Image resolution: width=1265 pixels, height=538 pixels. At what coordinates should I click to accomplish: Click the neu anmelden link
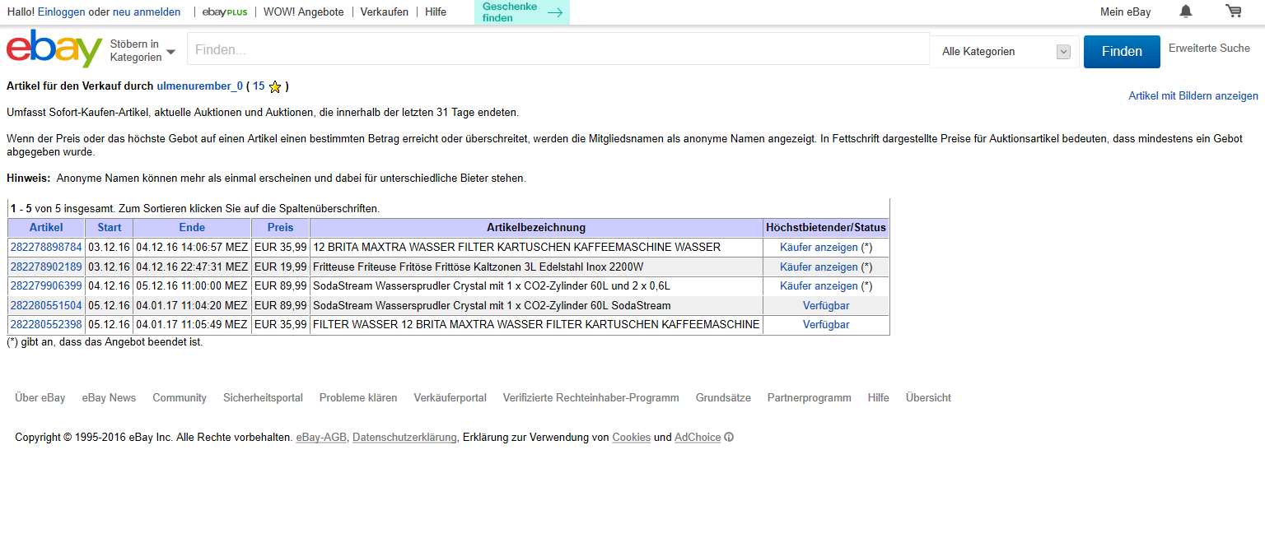point(147,12)
